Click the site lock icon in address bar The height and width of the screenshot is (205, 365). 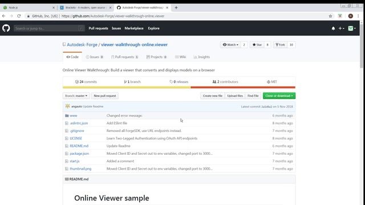pyautogui.click(x=28, y=16)
